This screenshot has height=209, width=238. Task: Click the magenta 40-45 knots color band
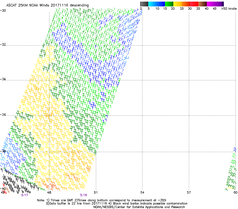pos(211,4)
